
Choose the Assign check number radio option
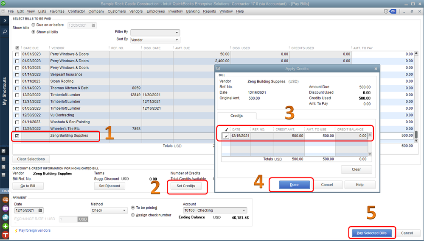click(x=133, y=215)
